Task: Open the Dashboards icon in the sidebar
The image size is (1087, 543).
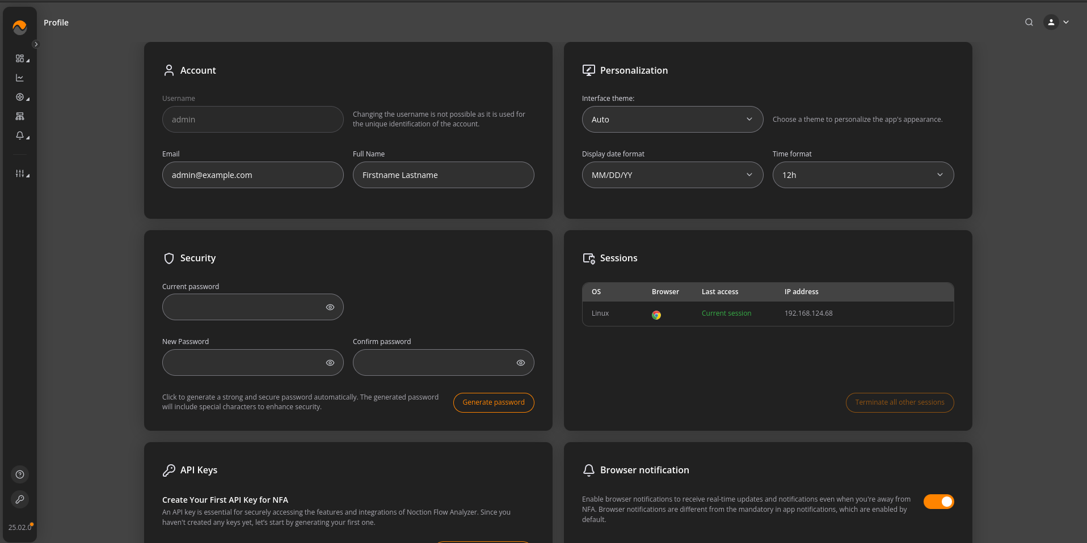Action: pos(20,59)
